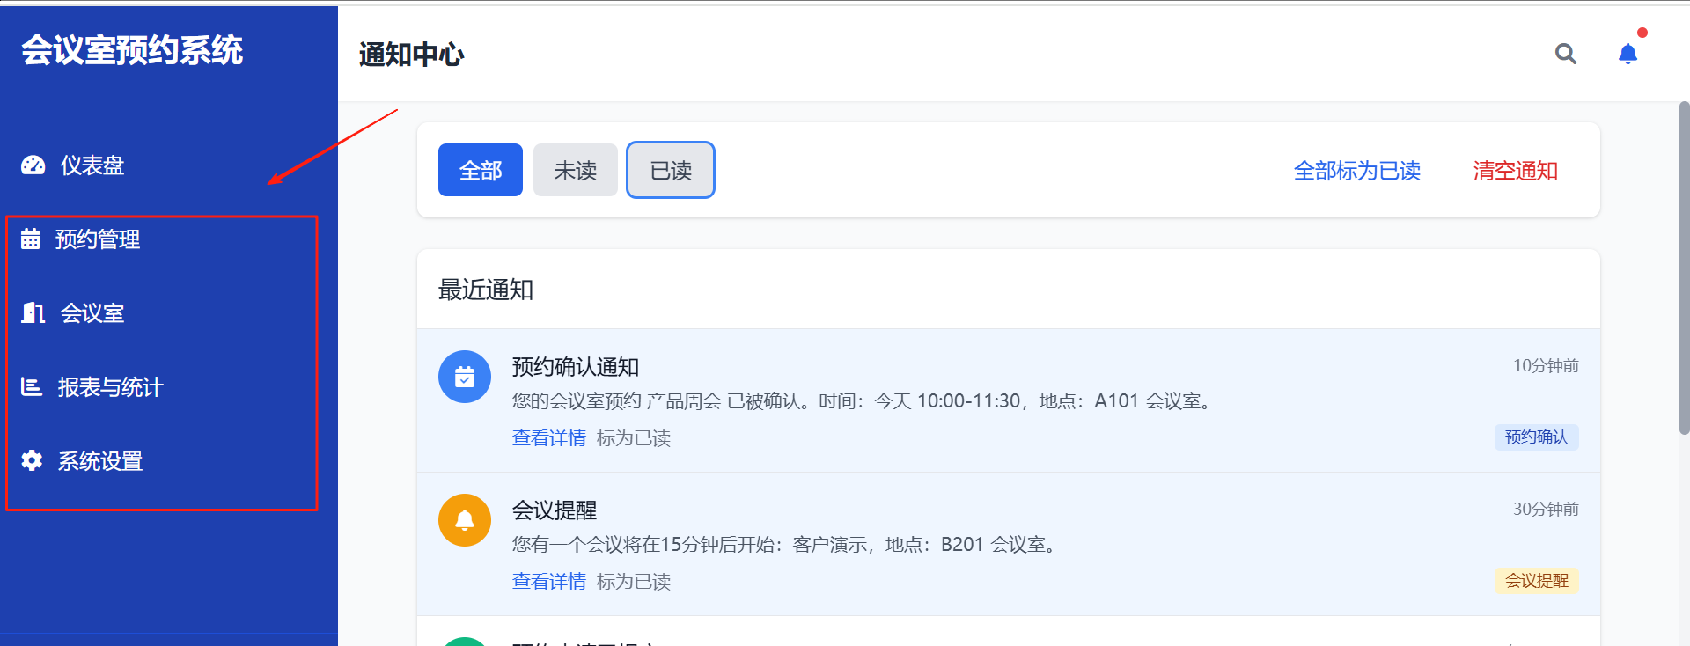Screen dimensions: 1690x646
Task: Click the chart icon beside 报表与统计
Action: [x=32, y=386]
